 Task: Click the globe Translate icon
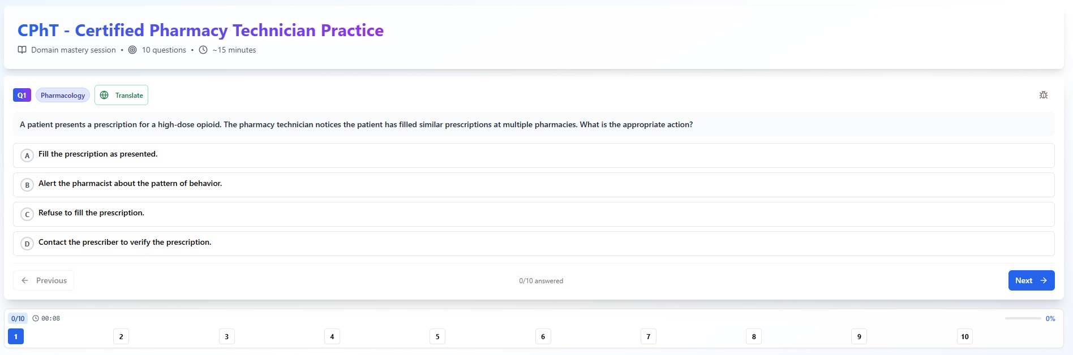pos(104,95)
